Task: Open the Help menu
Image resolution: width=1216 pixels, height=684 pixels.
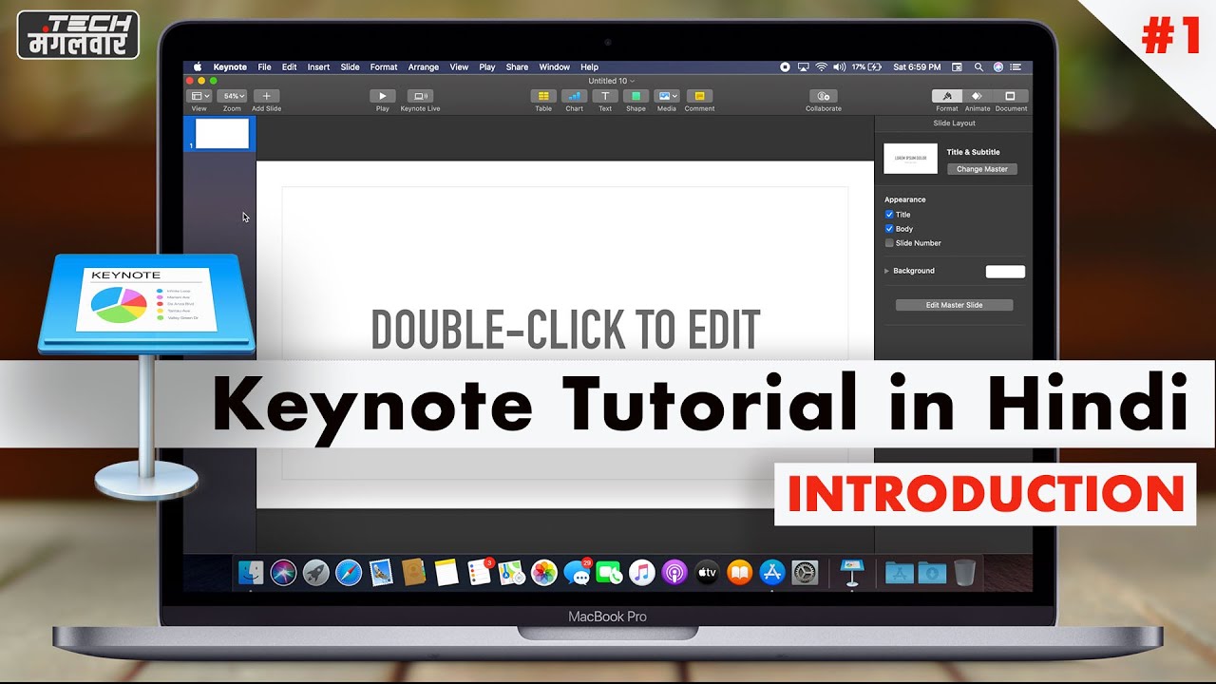Action: click(589, 67)
